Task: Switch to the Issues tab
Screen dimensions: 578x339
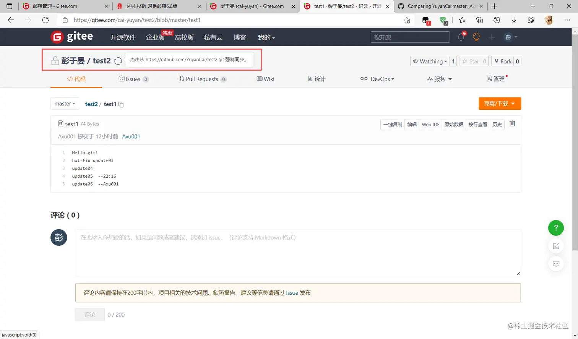Action: [x=133, y=79]
